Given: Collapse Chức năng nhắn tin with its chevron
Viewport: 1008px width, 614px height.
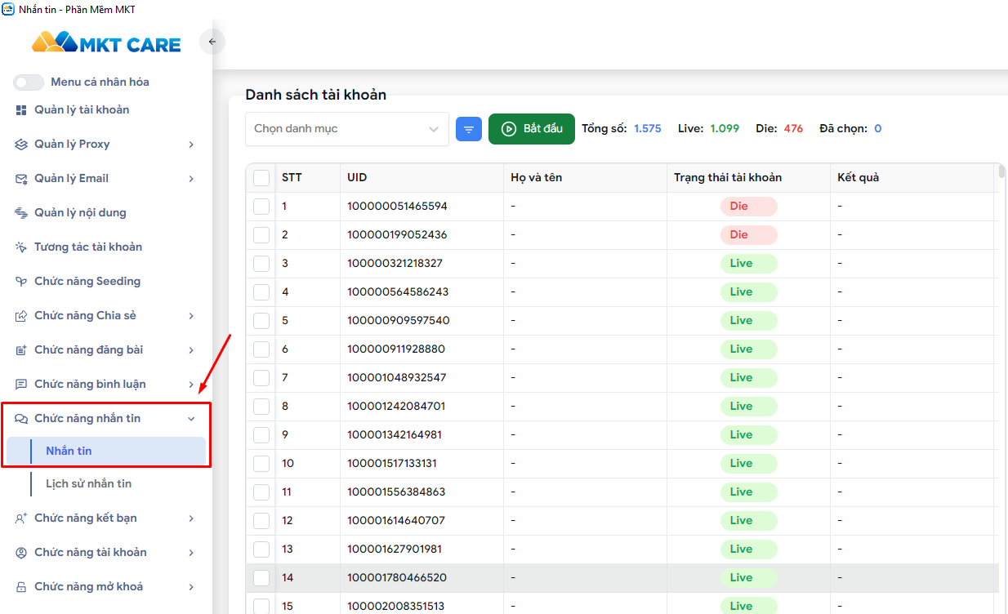Looking at the screenshot, I should (x=191, y=419).
